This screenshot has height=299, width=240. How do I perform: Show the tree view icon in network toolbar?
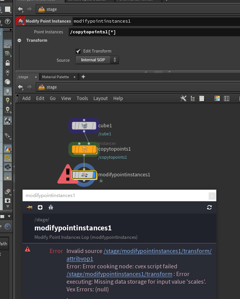click(x=193, y=99)
